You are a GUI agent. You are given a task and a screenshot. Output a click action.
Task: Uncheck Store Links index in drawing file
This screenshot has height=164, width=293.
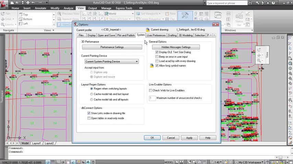(x=89, y=113)
